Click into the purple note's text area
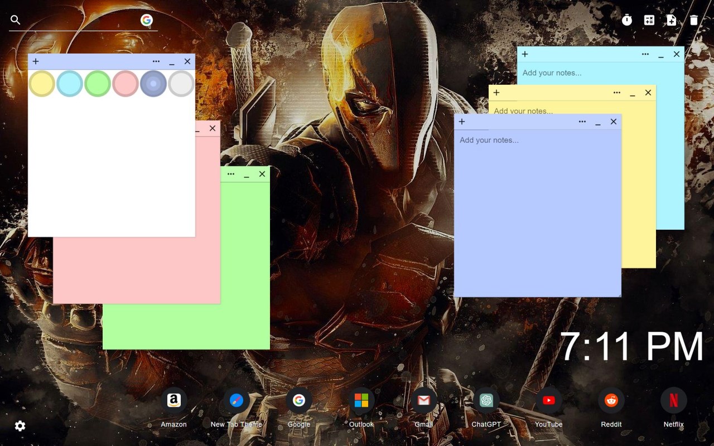Image resolution: width=714 pixels, height=446 pixels. click(x=538, y=213)
